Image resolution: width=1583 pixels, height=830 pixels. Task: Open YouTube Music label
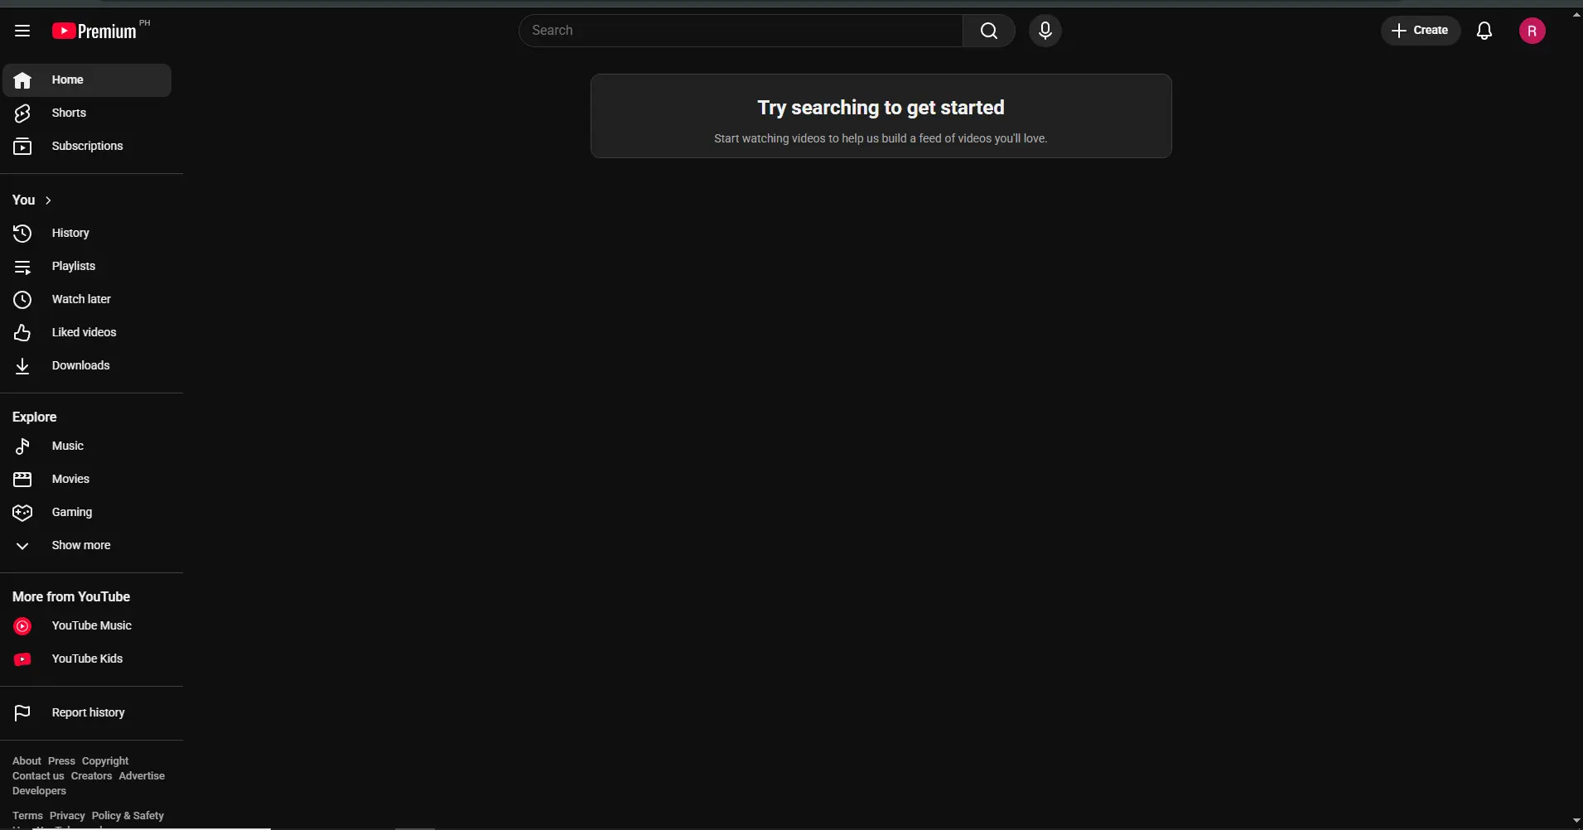(x=92, y=626)
